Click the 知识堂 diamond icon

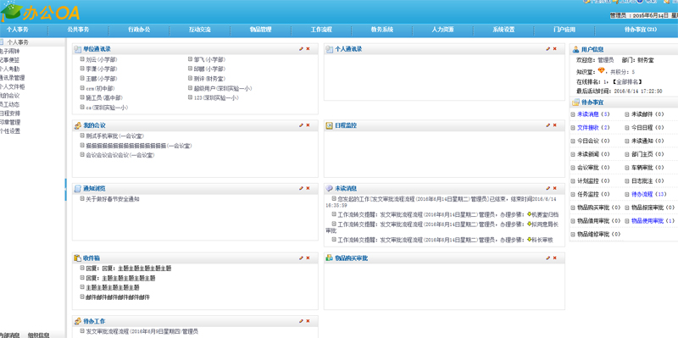point(601,71)
